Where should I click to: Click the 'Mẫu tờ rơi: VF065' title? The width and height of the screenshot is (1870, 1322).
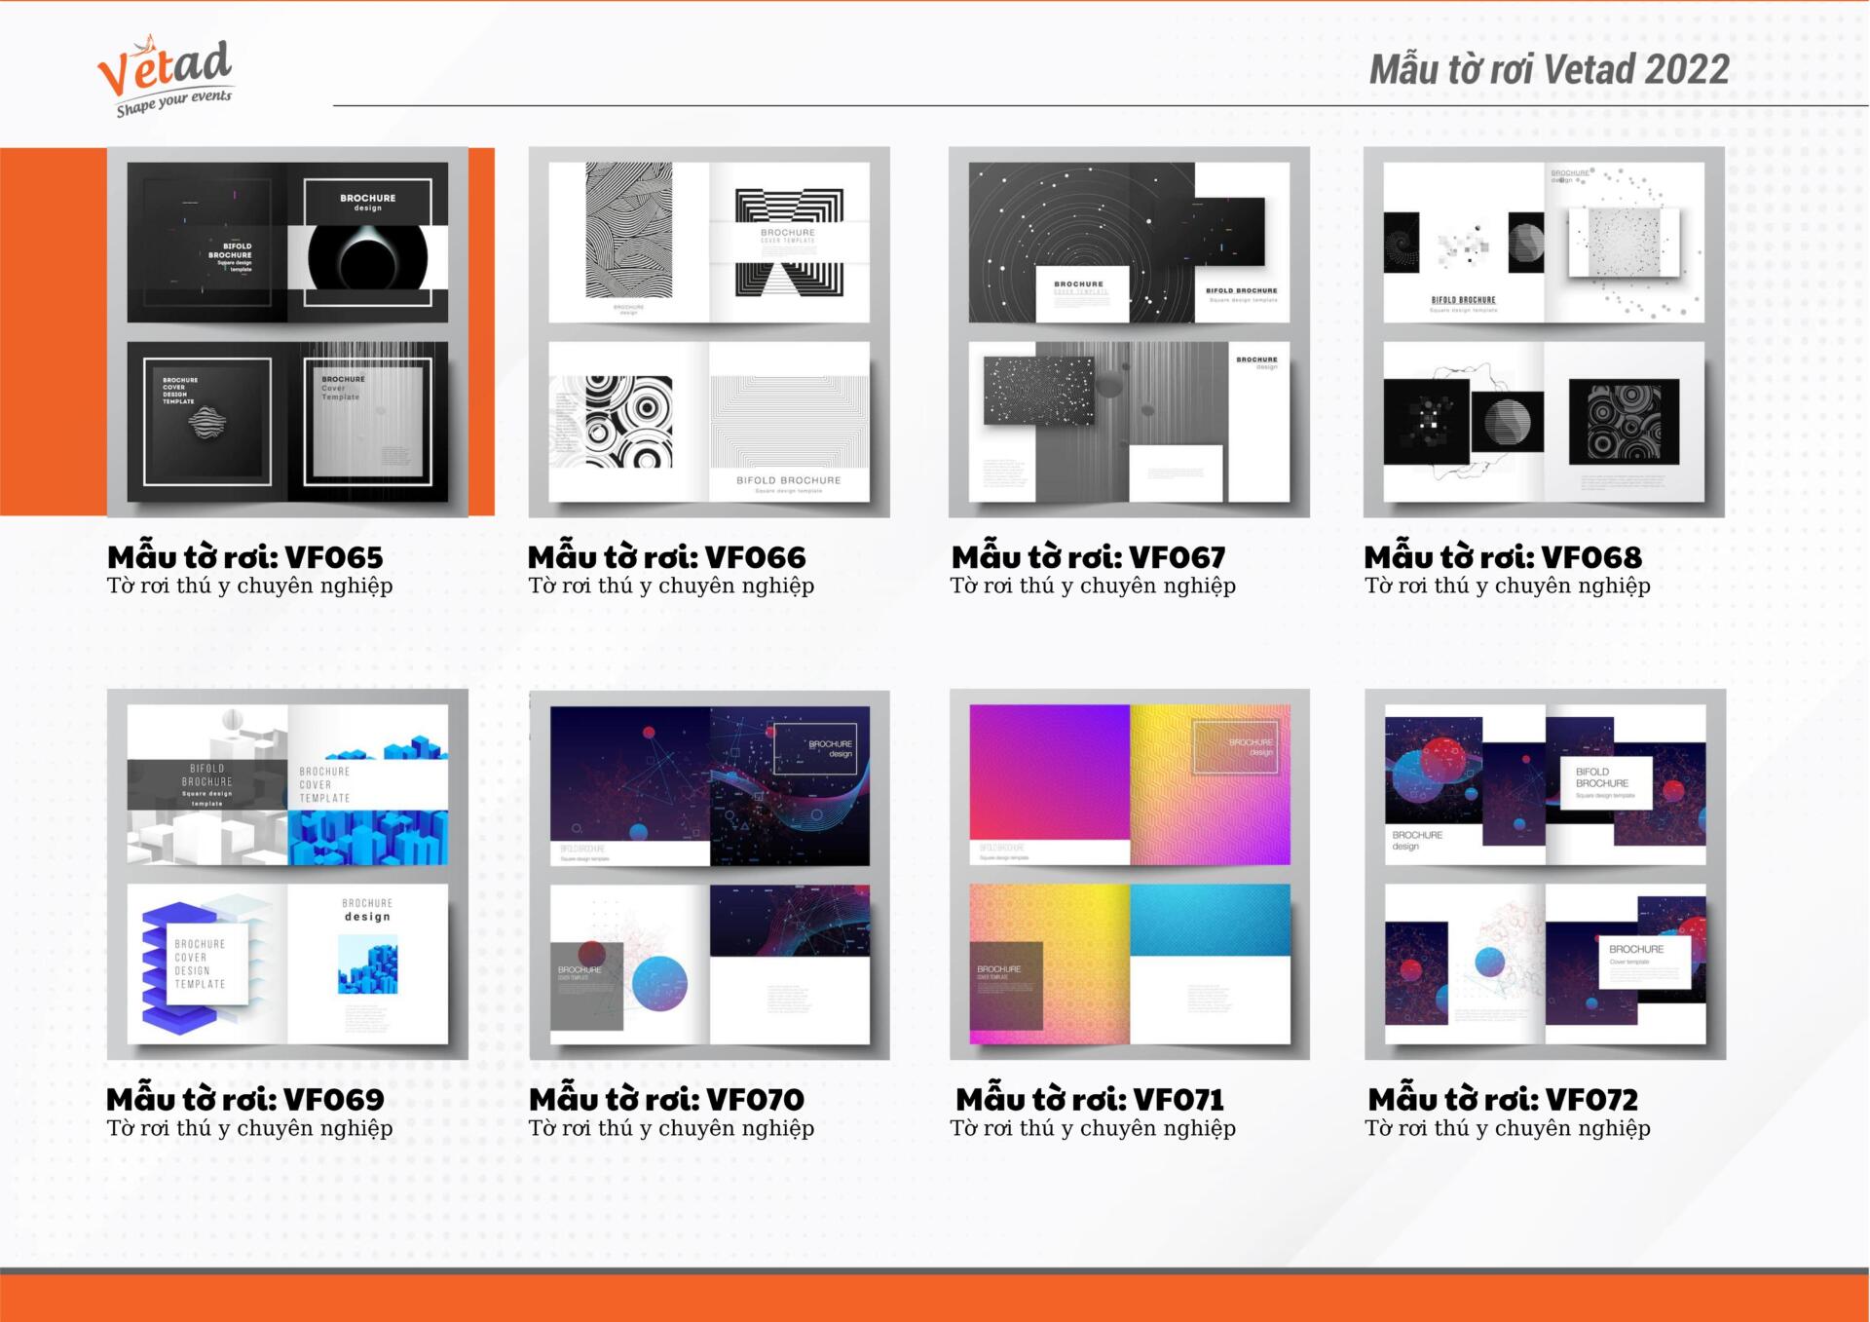(245, 557)
